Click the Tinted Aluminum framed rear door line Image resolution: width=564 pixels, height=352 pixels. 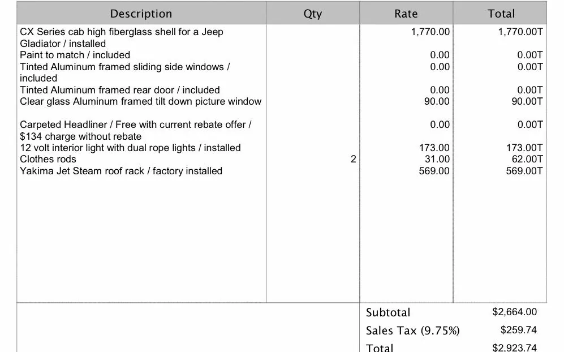click(120, 90)
